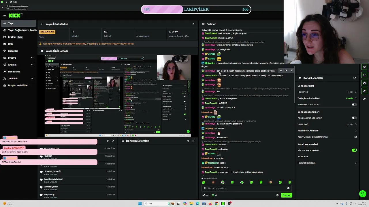Click the Windows Start button
Screen dimensions: 369x207
click(140, 204)
